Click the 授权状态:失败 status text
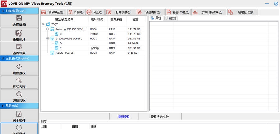Screen dimensions: 280x134 160,117
